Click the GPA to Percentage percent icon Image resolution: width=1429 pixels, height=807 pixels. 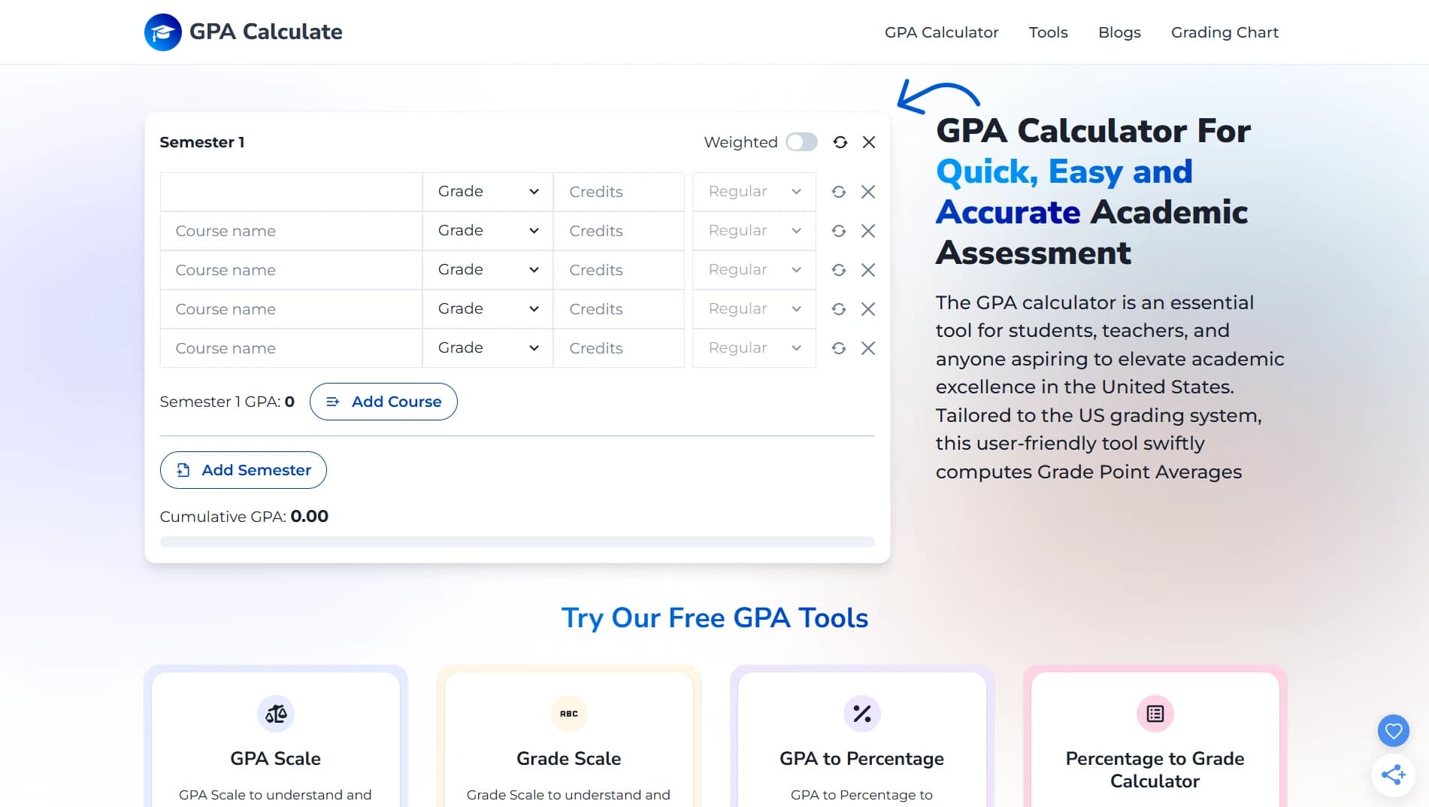pos(862,714)
